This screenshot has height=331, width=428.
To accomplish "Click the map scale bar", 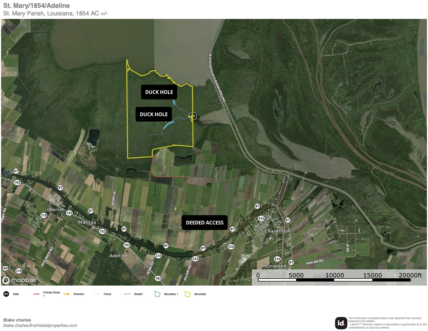I will point(334,280).
